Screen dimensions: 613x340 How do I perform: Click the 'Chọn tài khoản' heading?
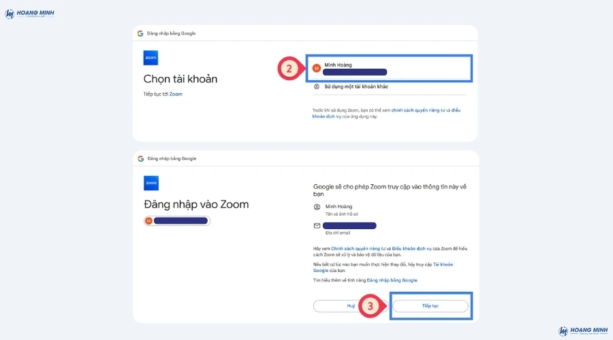tap(180, 80)
